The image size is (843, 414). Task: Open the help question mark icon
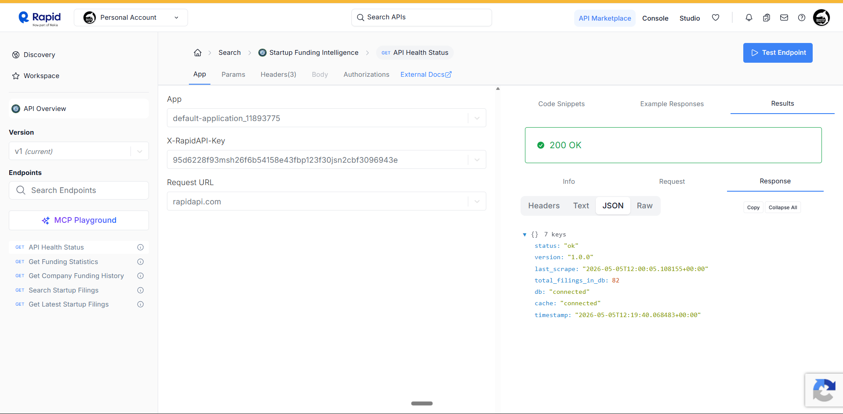pyautogui.click(x=802, y=18)
